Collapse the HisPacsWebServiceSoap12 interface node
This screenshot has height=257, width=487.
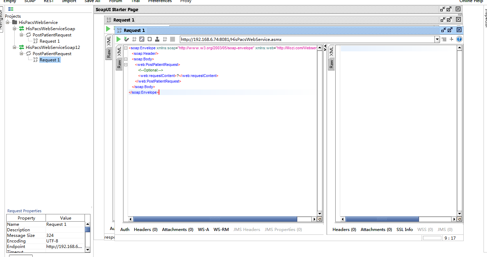pyautogui.click(x=14, y=47)
